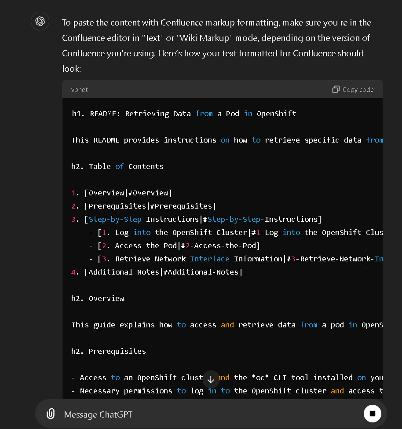Stop generating with the square stop button
The width and height of the screenshot is (402, 429).
372,414
